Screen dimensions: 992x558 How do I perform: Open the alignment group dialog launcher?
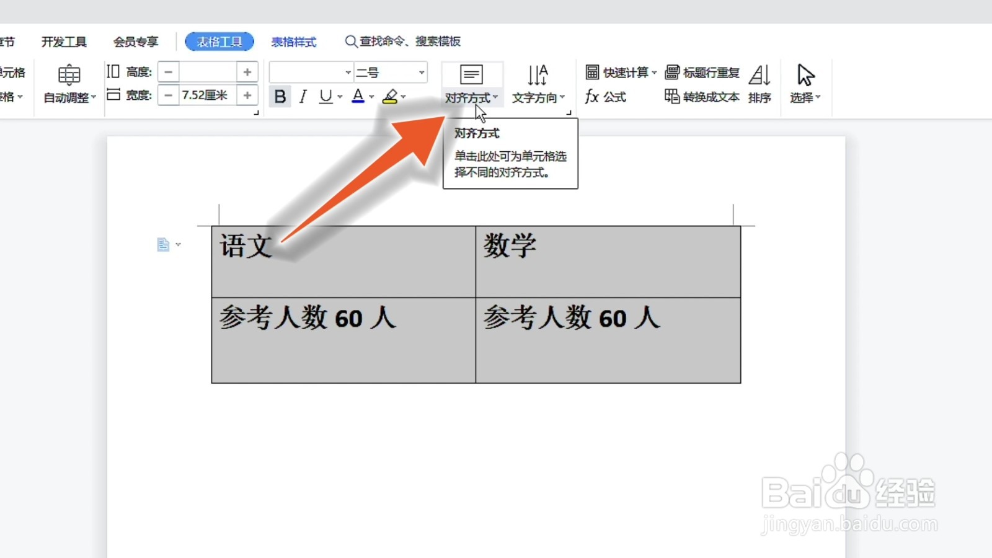point(569,113)
